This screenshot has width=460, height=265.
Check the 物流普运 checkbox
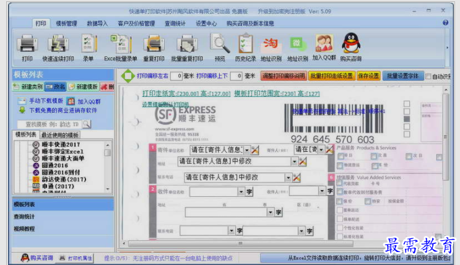[x=340, y=165]
